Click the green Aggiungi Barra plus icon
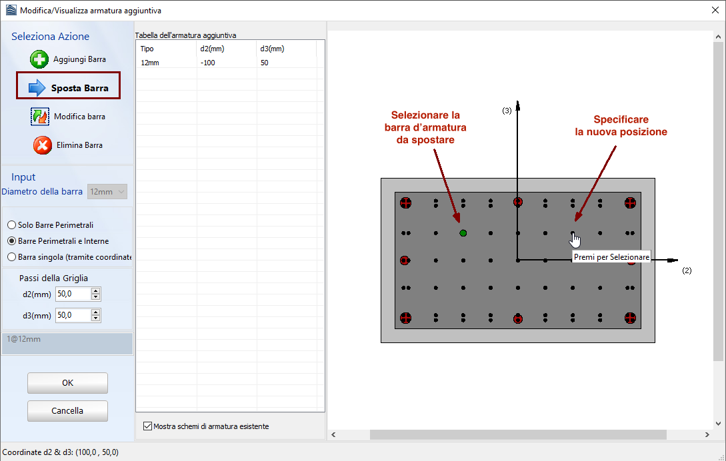726x461 pixels. point(39,59)
